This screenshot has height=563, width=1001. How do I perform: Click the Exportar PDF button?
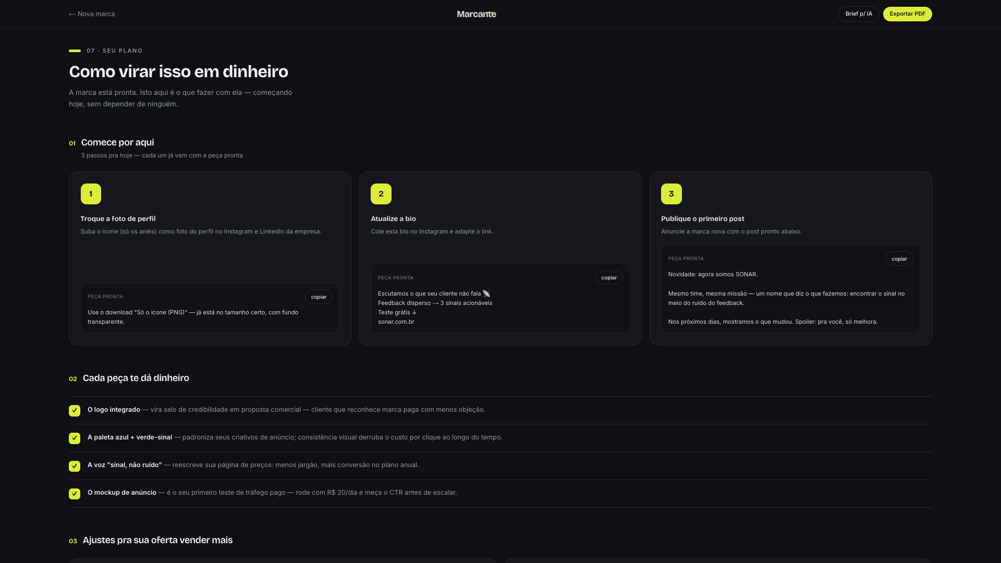pyautogui.click(x=908, y=14)
